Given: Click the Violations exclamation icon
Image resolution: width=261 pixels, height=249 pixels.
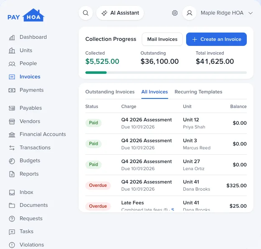Looking at the screenshot, I should coord(12,245).
